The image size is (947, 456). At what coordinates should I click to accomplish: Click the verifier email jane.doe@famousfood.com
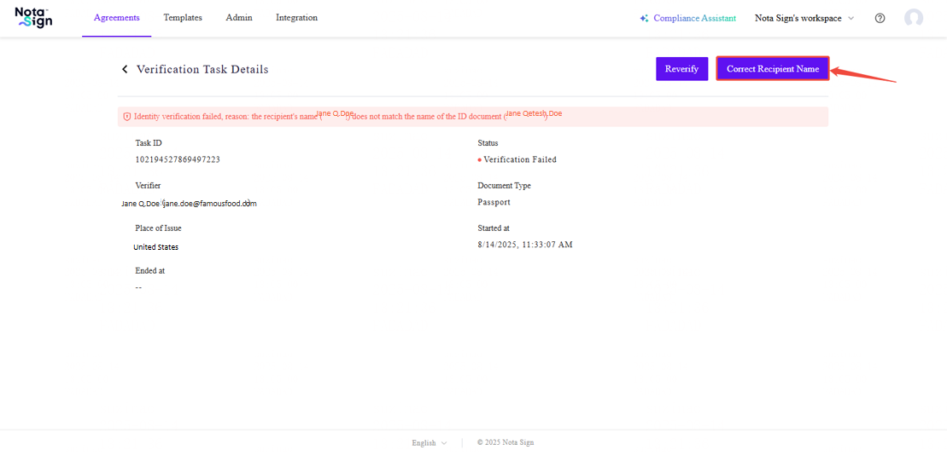click(x=210, y=204)
